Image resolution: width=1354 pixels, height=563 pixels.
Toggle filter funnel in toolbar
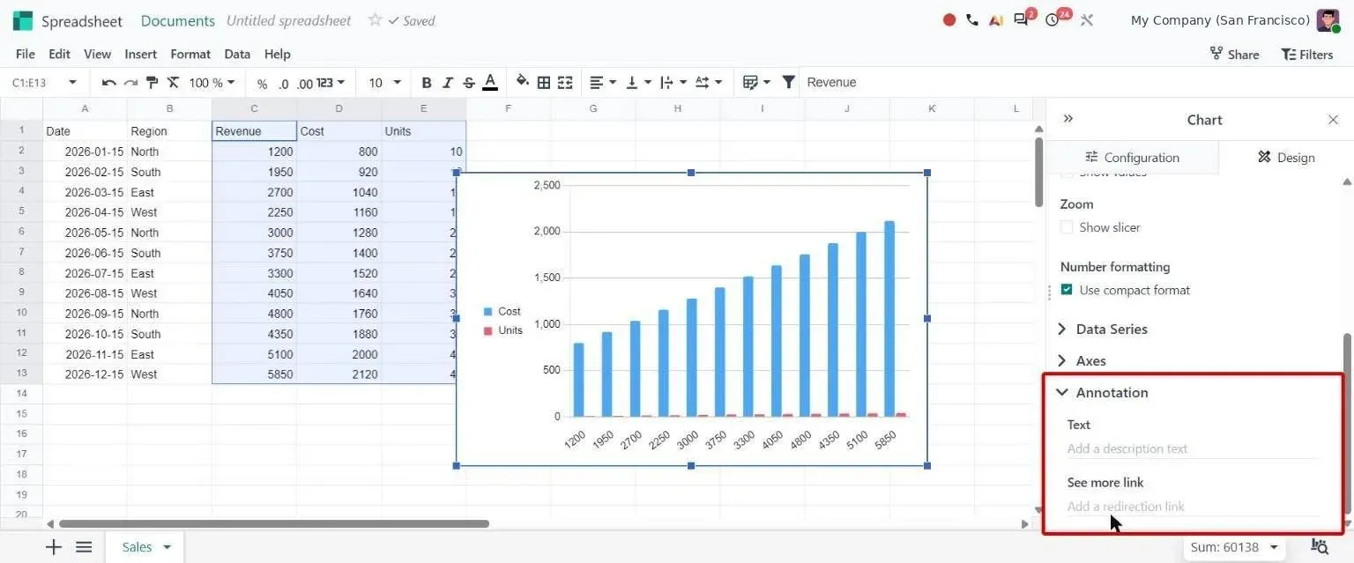click(x=789, y=83)
